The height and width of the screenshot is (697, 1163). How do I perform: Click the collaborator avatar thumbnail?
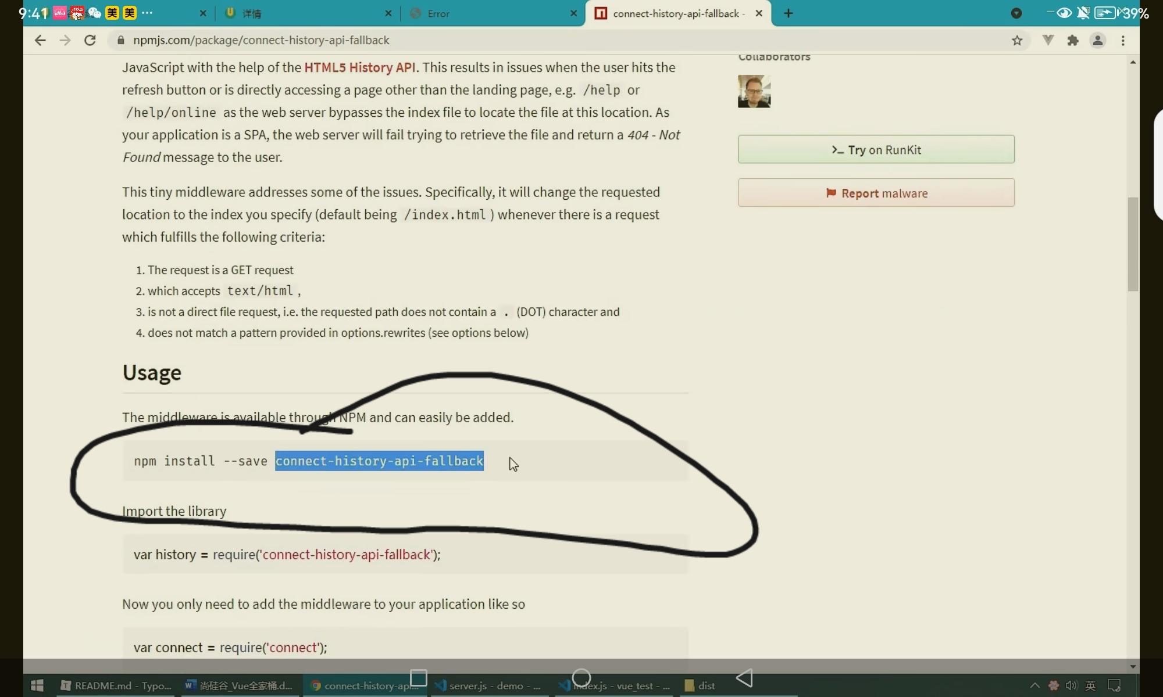point(754,91)
